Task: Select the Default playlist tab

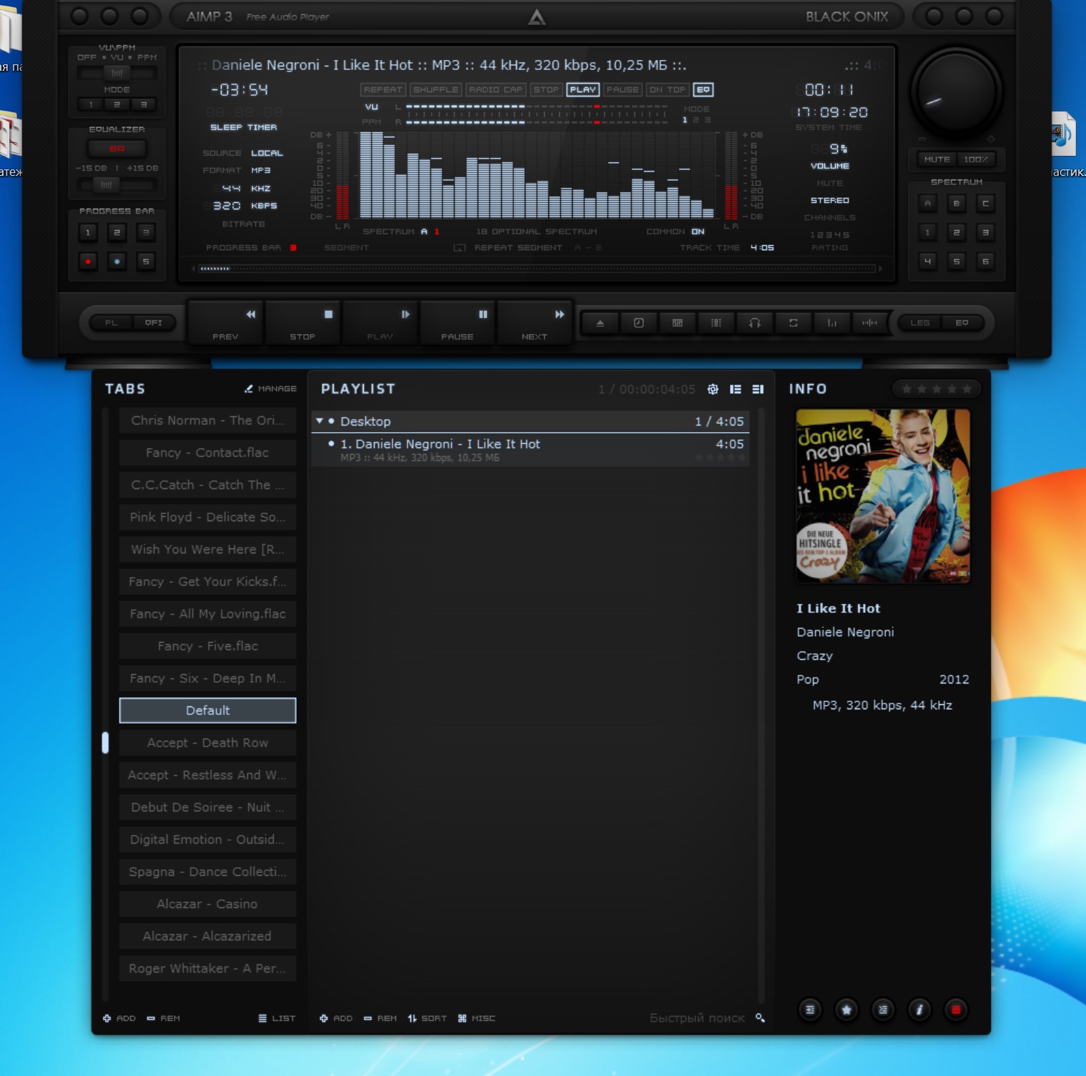Action: pos(207,711)
